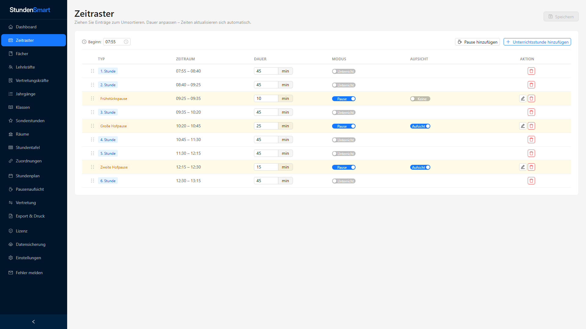Click Unterrichtsstunde hinzufügen button
Viewport: 586px width, 329px height.
point(537,42)
